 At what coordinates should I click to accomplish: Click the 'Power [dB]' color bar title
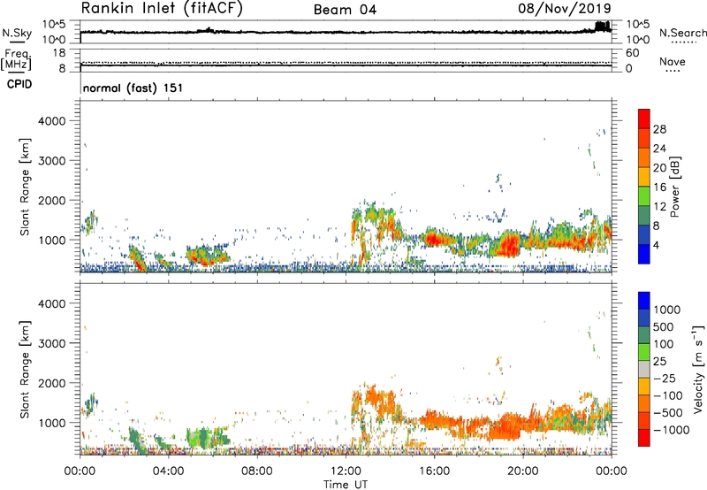pyautogui.click(x=675, y=187)
